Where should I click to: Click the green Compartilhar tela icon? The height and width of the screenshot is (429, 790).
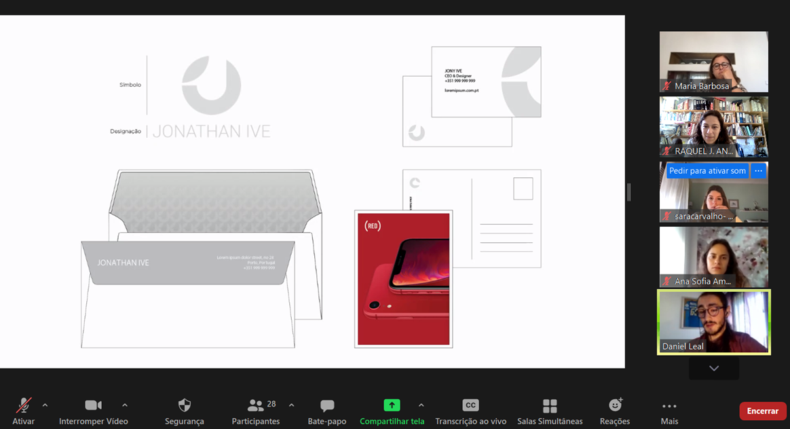392,405
